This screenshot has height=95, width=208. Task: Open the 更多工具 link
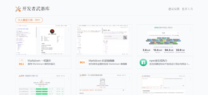tap(187, 9)
